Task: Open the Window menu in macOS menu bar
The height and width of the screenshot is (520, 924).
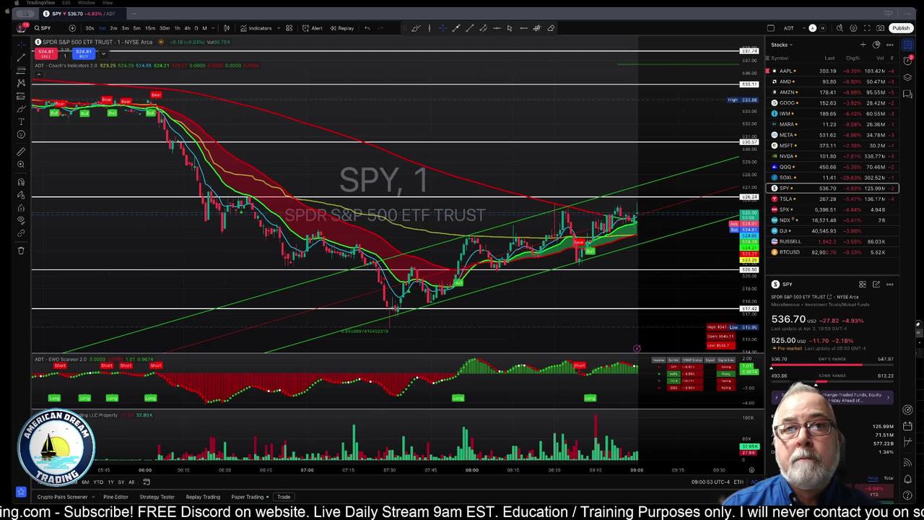Action: (x=85, y=3)
